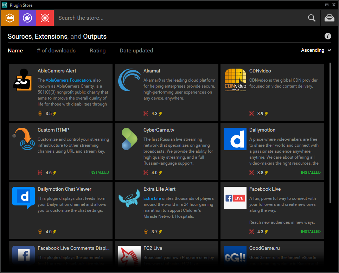This screenshot has height=273, width=339.
Task: Click output type icon on Facebook Live card
Action: pyautogui.click(x=252, y=231)
